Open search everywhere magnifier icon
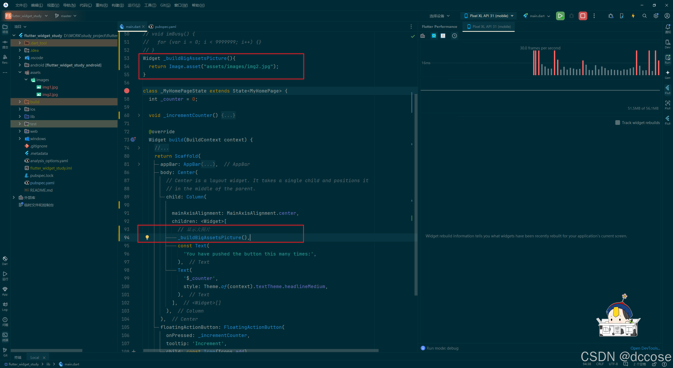673x368 pixels. click(x=644, y=16)
